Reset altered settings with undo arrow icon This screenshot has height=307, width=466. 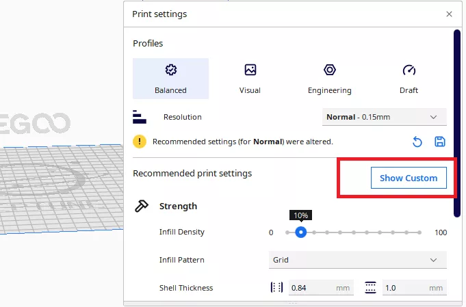coord(417,142)
